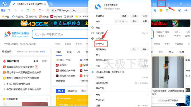Open a new tab with plus button
Image resolution: width=191 pixels, height=107 pixels.
coord(51,4)
